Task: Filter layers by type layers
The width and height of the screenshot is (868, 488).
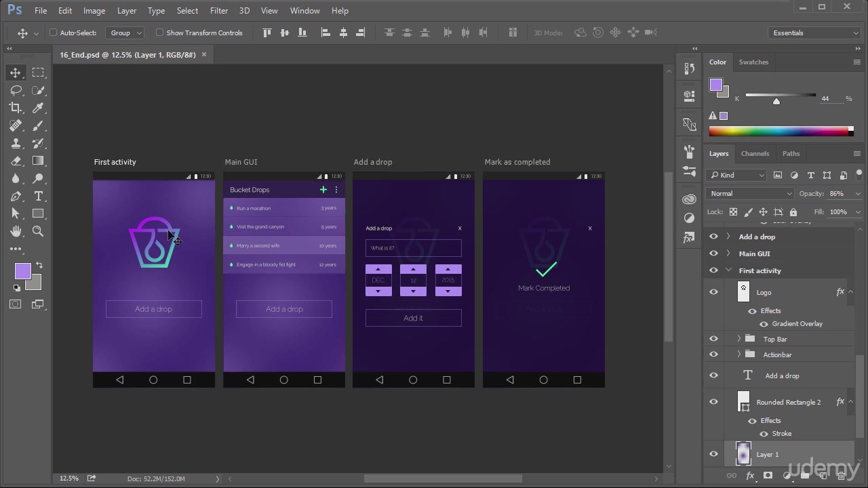Action: [810, 176]
